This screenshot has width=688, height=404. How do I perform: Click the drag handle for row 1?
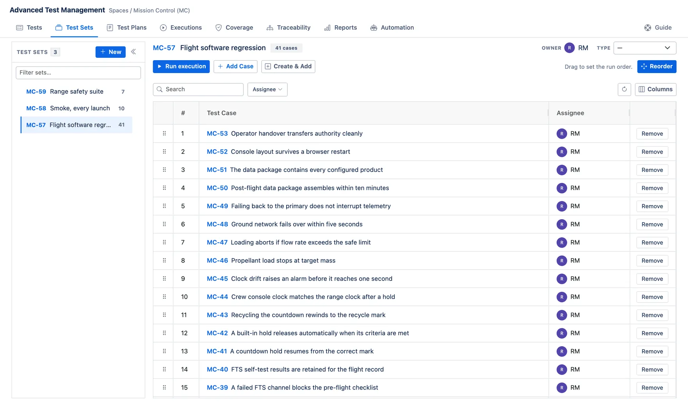point(164,134)
